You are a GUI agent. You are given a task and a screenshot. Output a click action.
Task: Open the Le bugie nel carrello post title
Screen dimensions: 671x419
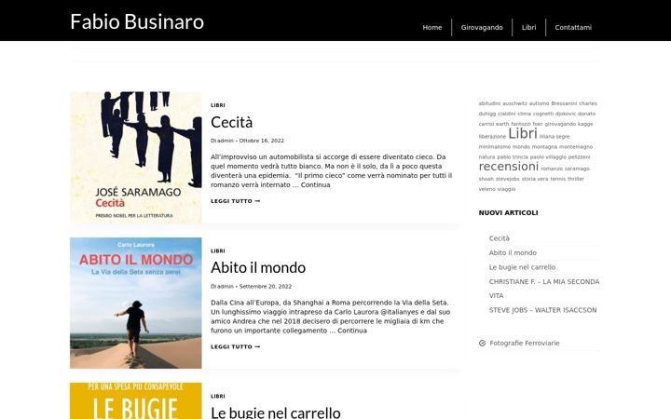point(276,412)
